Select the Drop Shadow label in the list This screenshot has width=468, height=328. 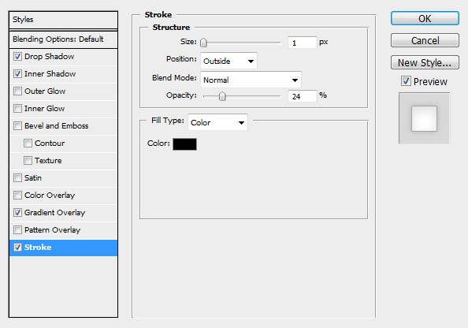(50, 57)
